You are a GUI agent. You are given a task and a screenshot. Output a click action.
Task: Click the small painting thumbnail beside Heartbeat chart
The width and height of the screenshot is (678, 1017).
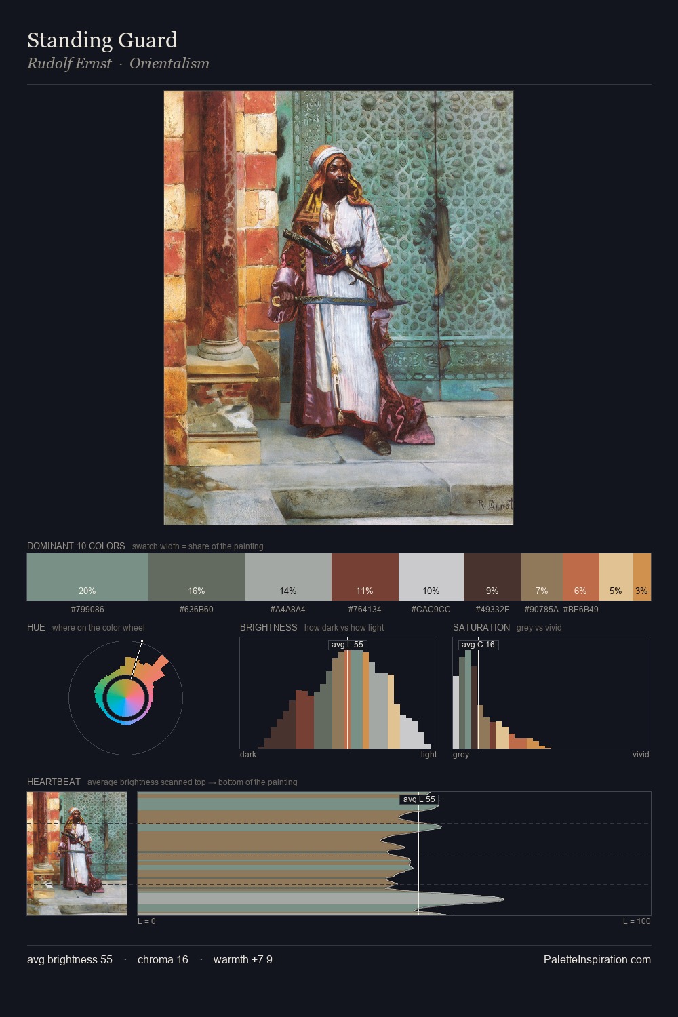(x=77, y=854)
